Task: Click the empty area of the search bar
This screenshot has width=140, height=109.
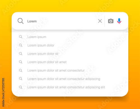Action: [x=67, y=21]
